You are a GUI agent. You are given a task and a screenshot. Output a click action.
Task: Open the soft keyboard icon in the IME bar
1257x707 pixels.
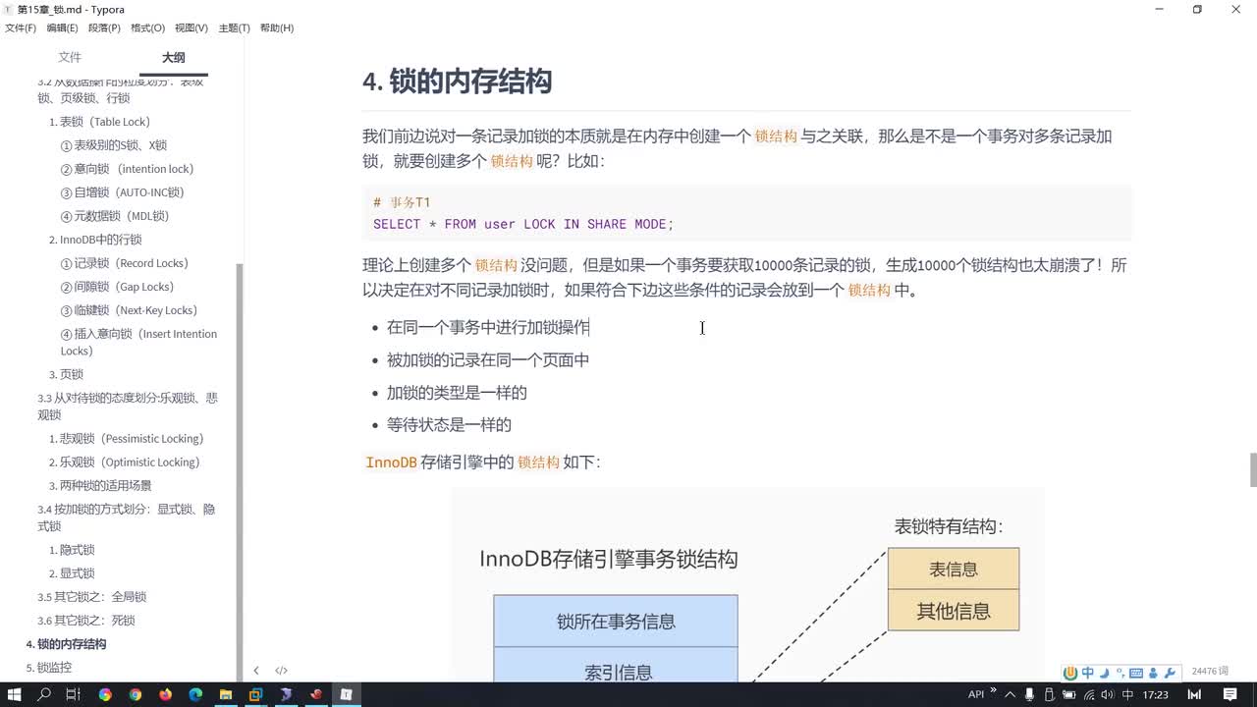[1136, 673]
